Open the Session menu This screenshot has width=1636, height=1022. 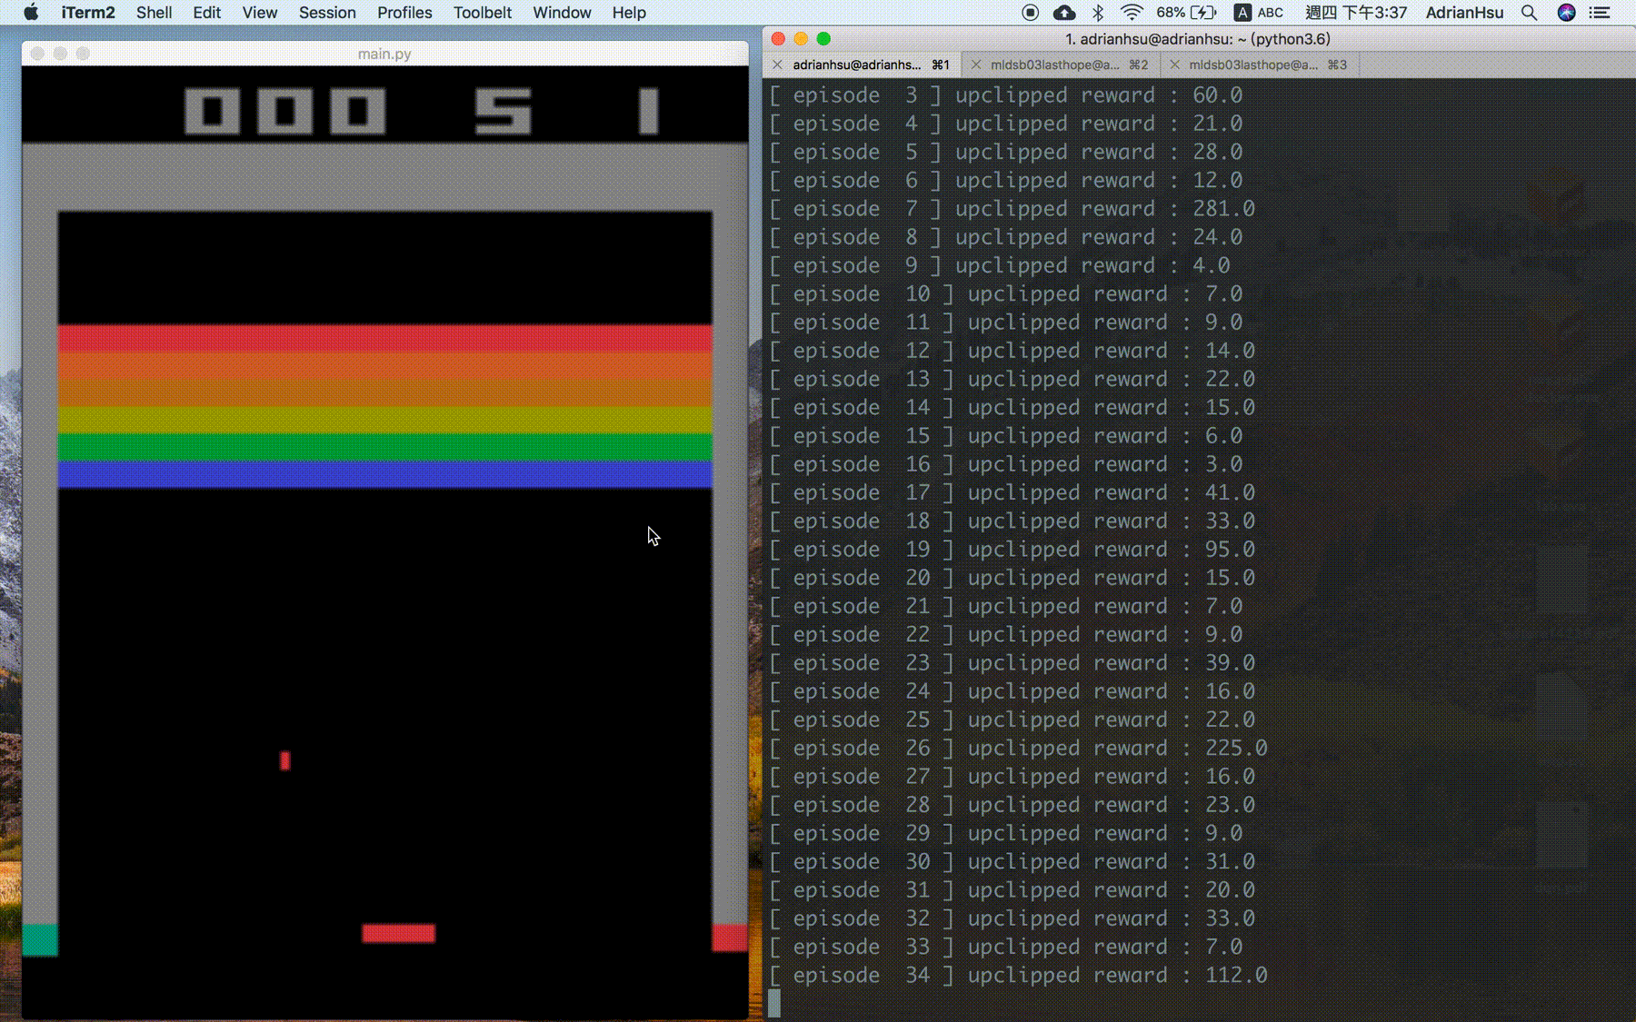click(x=327, y=13)
